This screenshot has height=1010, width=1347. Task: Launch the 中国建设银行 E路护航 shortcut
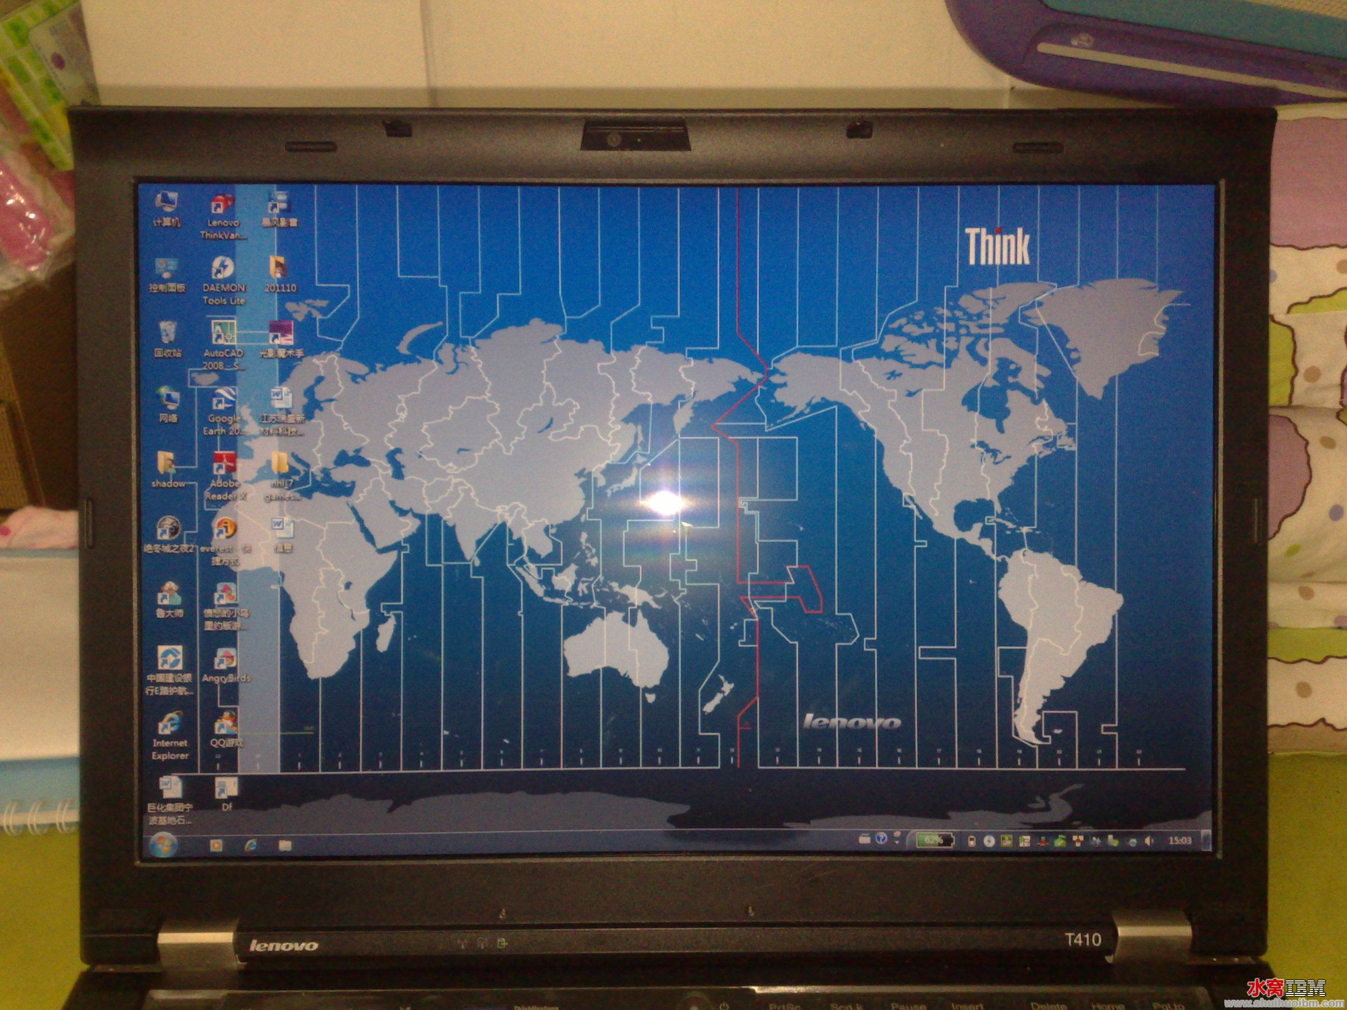(x=169, y=671)
